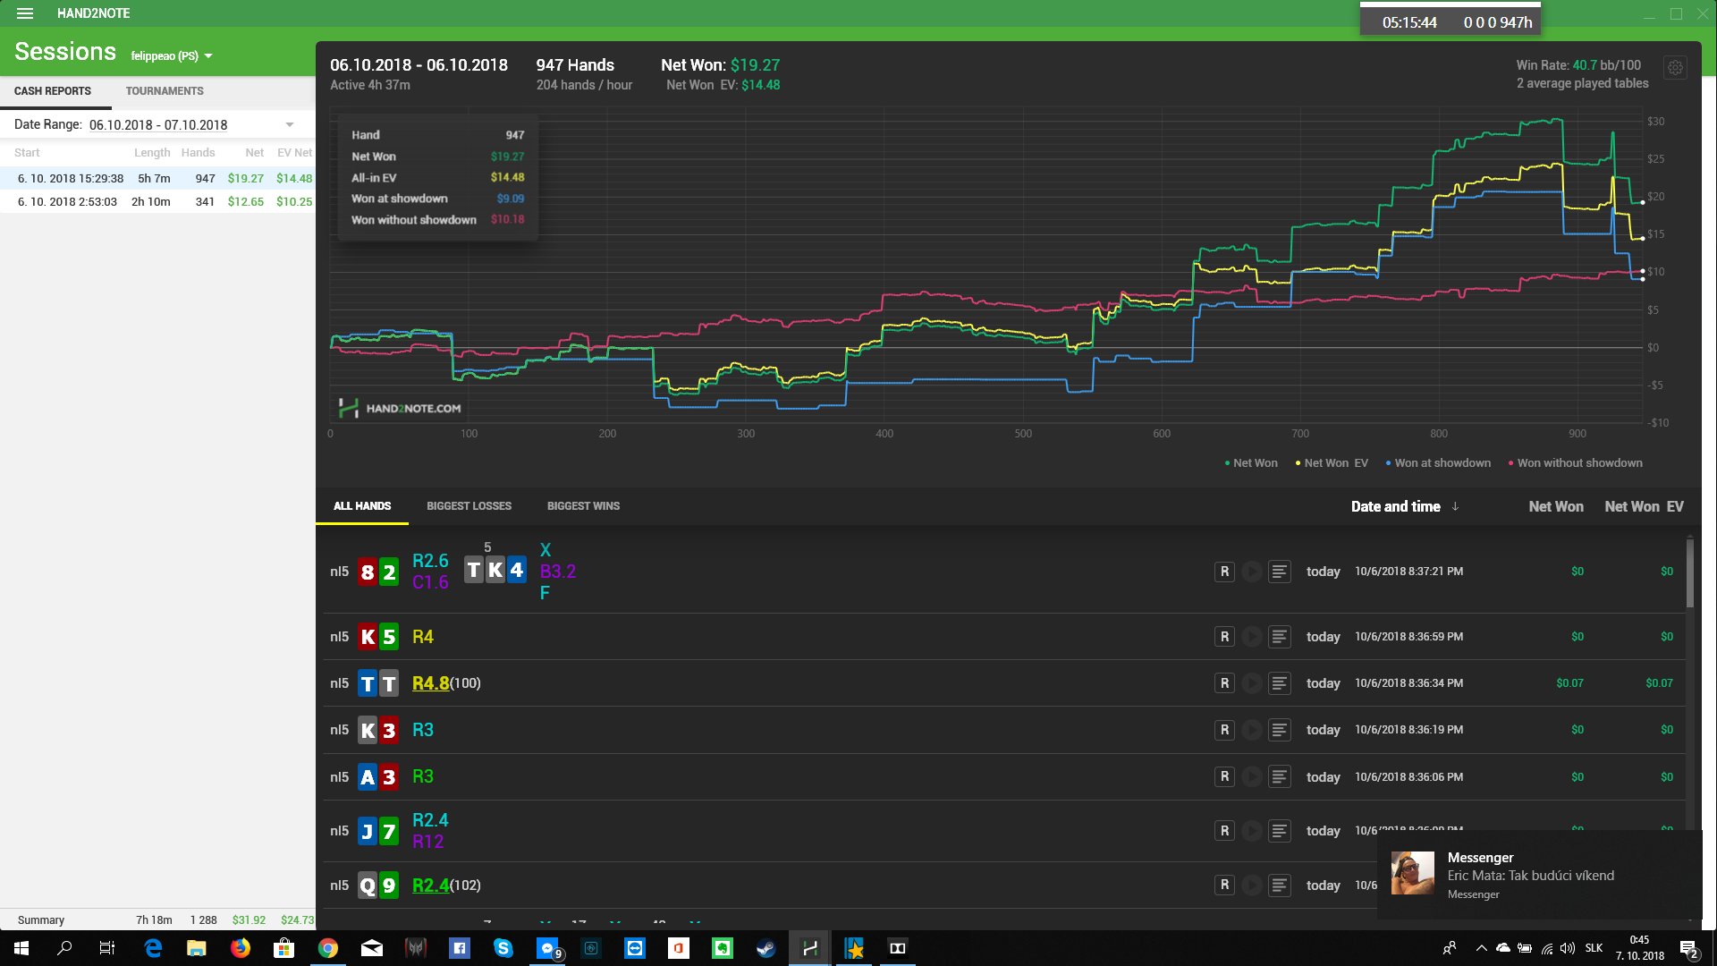
Task: Select the All Hands tab
Action: [362, 506]
